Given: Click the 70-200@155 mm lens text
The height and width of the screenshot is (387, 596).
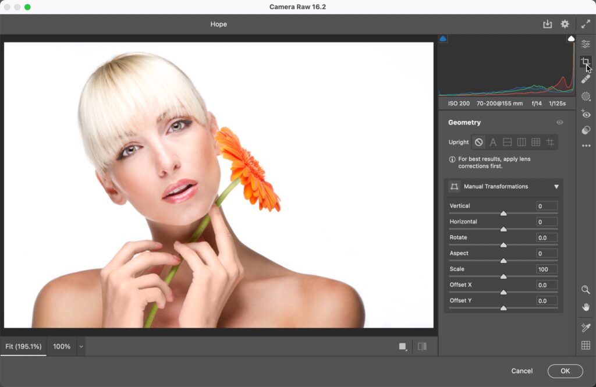Looking at the screenshot, I should click(499, 104).
